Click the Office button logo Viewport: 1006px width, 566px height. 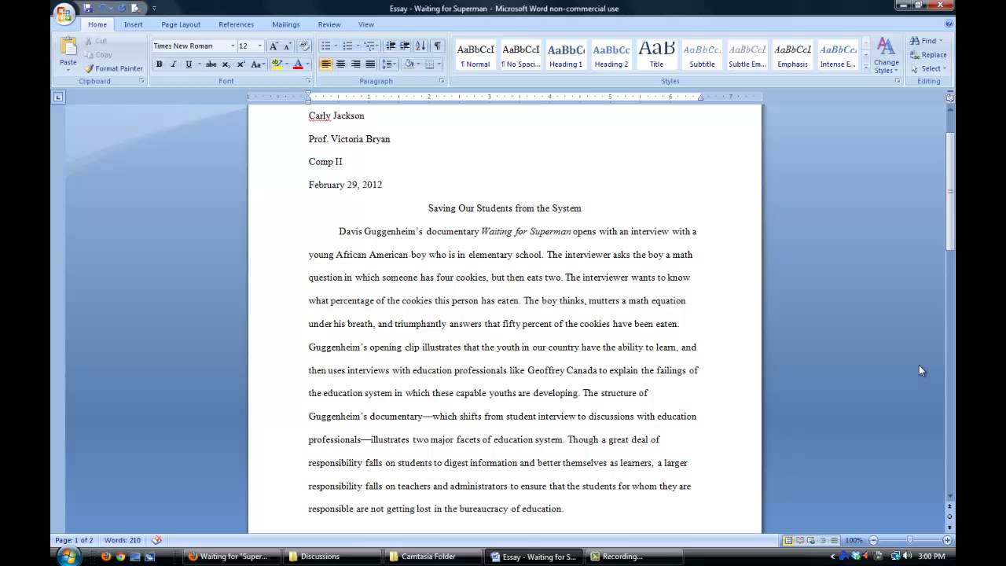pos(64,13)
